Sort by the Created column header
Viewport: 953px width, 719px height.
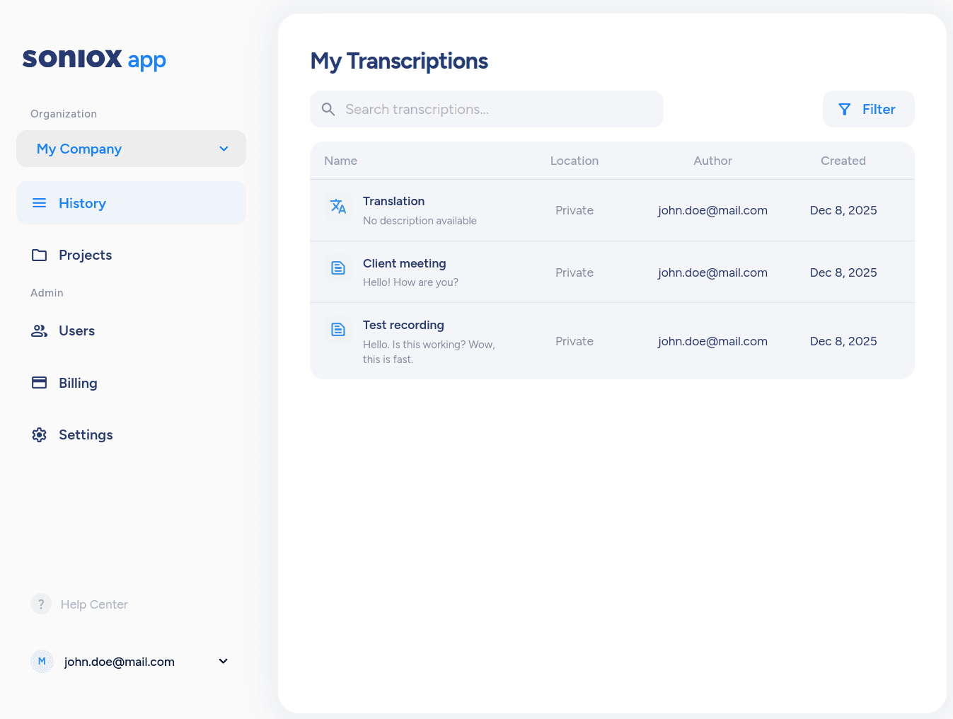click(843, 161)
